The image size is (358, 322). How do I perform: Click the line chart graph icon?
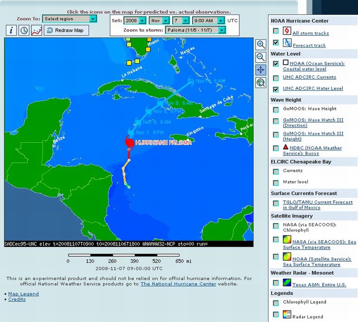coord(37,30)
